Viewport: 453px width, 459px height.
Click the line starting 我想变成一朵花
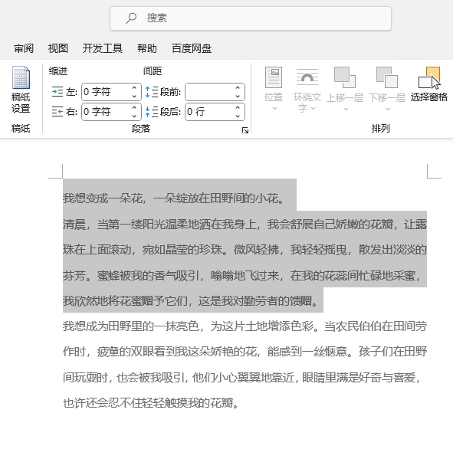click(174, 198)
